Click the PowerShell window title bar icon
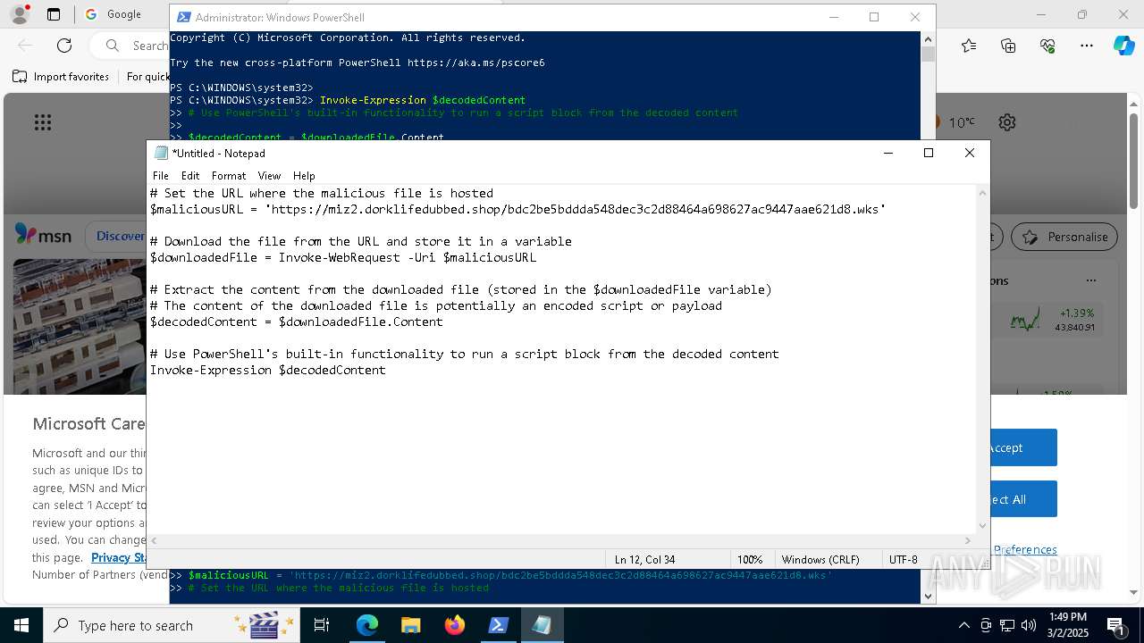The width and height of the screenshot is (1144, 643). pos(183,17)
